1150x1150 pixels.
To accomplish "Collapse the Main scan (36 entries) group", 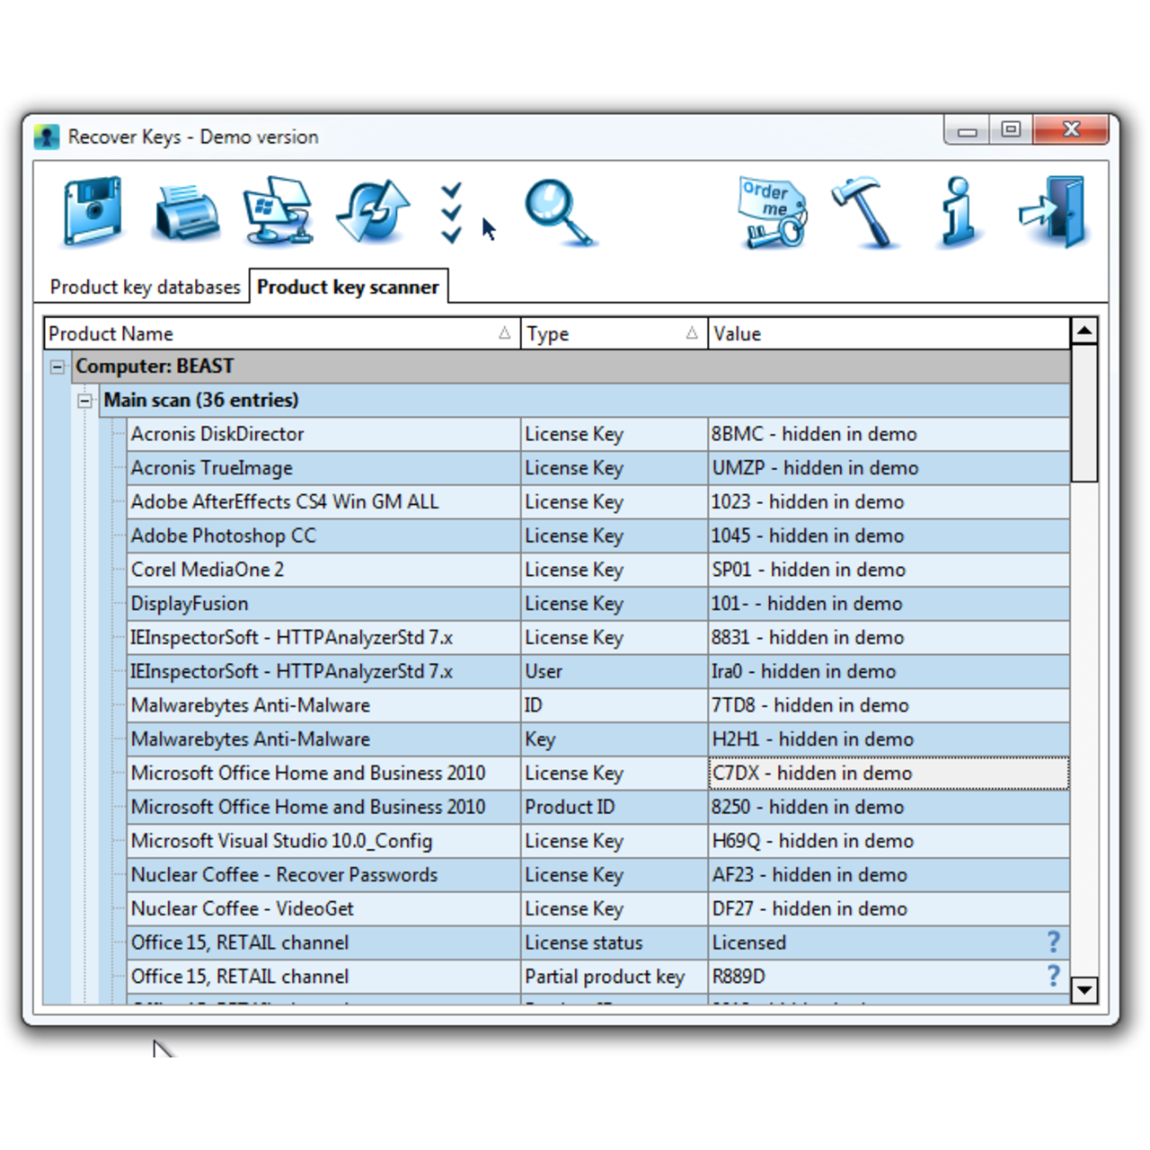I will coord(84,401).
